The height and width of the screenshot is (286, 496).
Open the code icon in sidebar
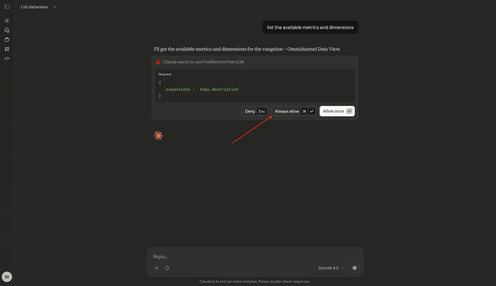click(x=7, y=59)
